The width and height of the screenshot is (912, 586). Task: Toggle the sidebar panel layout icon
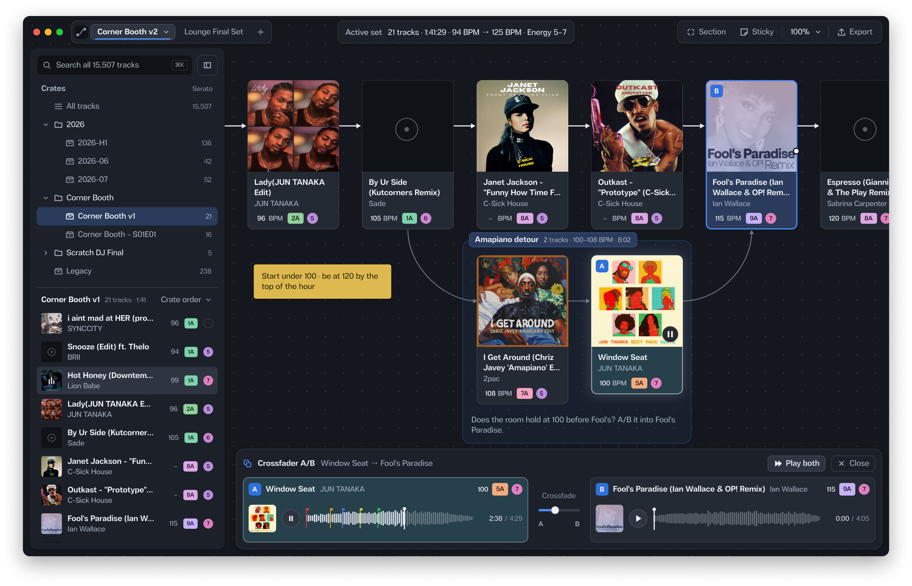(x=207, y=65)
